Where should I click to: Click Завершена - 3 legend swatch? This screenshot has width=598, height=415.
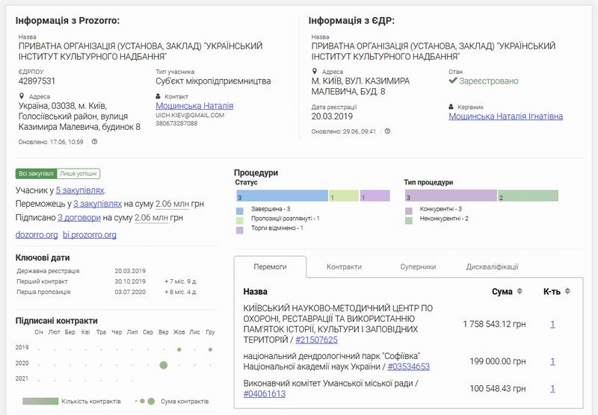239,211
